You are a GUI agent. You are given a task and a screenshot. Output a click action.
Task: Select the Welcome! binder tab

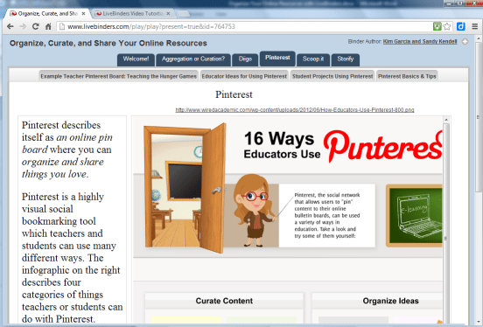136,59
